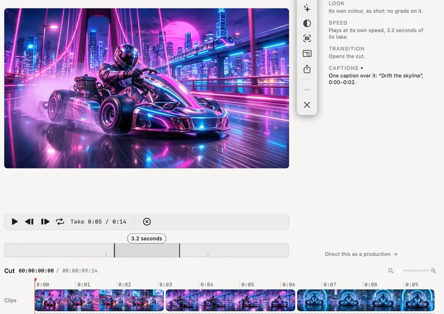Click the red playhead marker at 0:00
This screenshot has height=314, width=444.
[35, 280]
